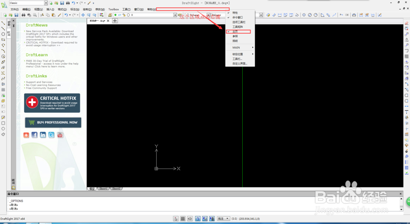The image size is (410, 224).
Task: Toggle entity tracking (ETrack) in the status bar
Action: coord(212,219)
